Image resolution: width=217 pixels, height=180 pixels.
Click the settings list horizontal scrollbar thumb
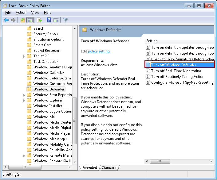[160, 161]
